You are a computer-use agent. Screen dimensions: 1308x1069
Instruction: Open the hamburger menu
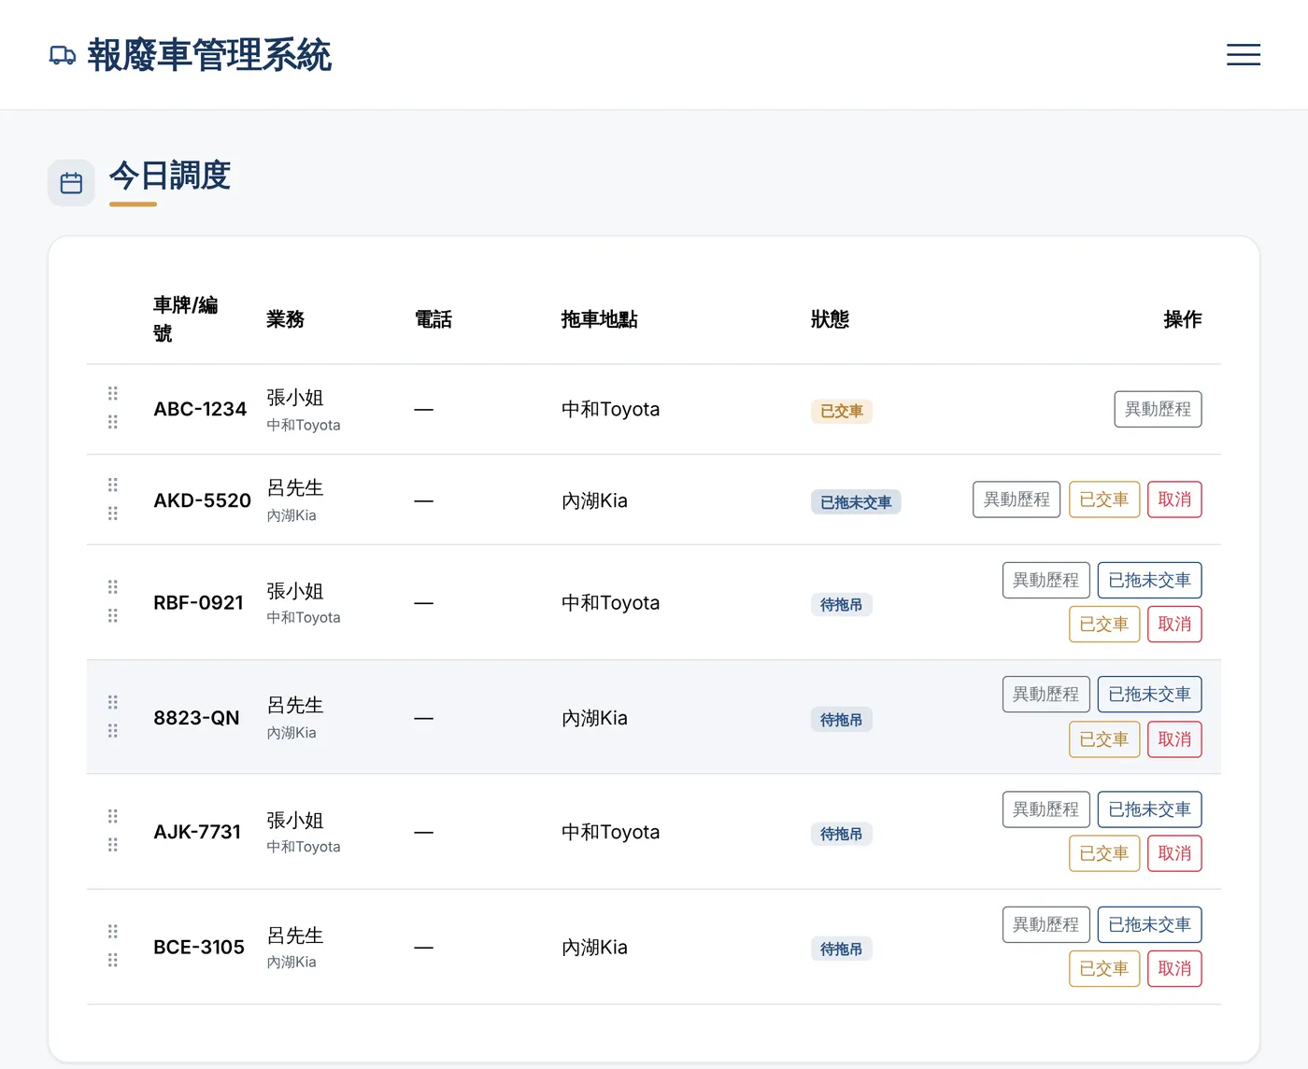(x=1243, y=54)
